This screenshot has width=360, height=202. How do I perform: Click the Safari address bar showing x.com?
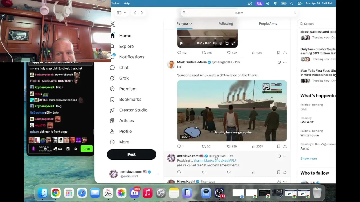tap(239, 13)
